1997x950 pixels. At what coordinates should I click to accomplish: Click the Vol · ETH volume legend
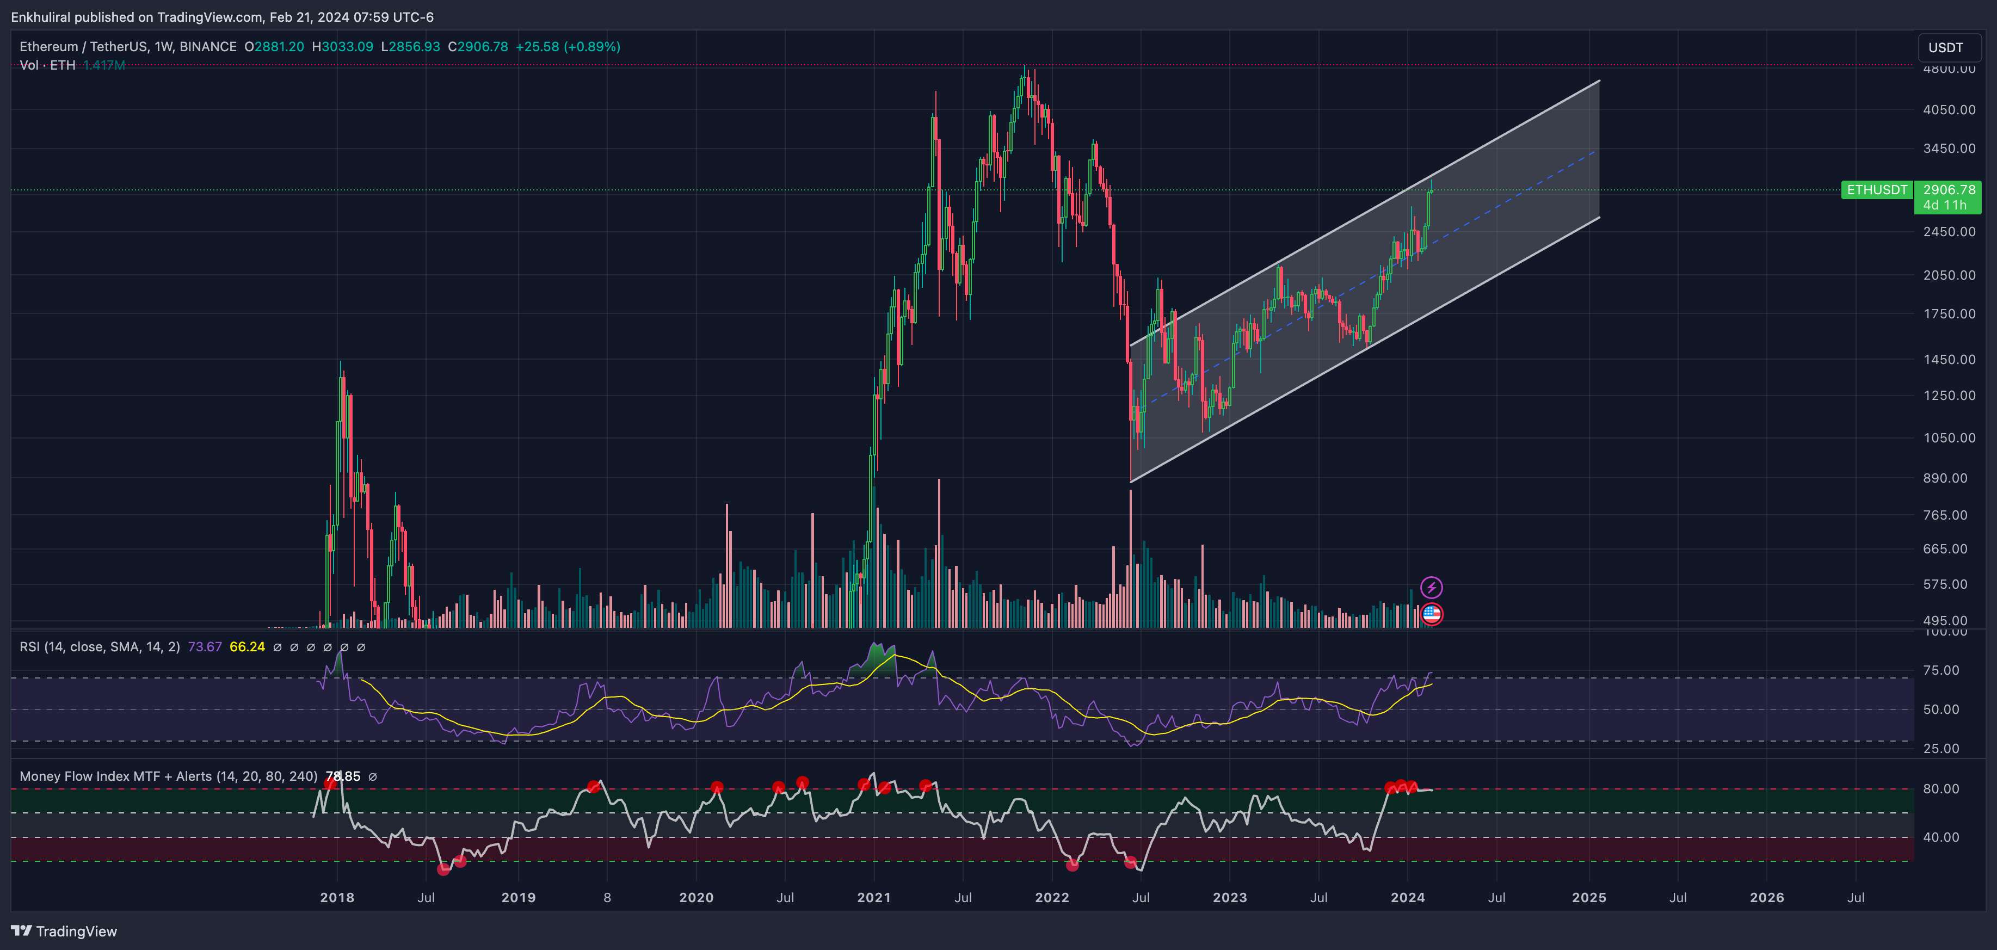(47, 65)
